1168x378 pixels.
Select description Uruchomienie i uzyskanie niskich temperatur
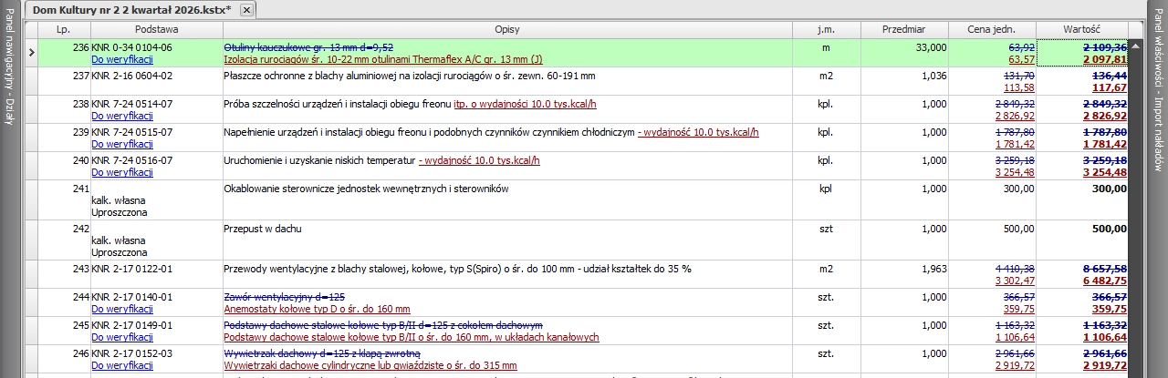click(x=382, y=160)
